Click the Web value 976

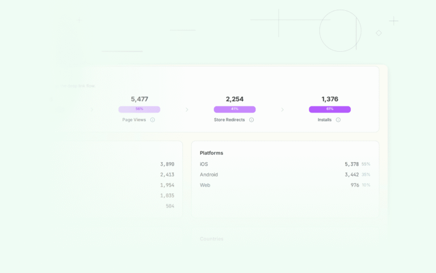(x=355, y=185)
